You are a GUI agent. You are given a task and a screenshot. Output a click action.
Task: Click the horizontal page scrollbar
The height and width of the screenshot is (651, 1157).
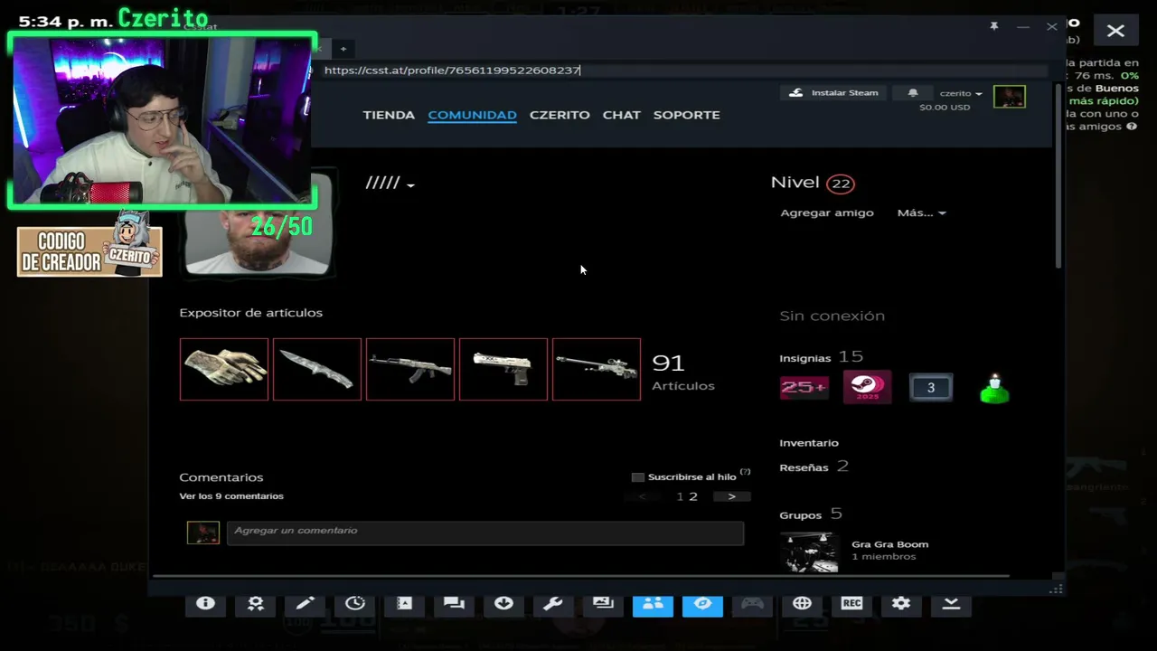coord(579,576)
